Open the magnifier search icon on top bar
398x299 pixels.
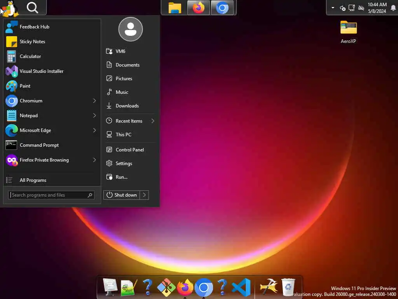[x=32, y=8]
